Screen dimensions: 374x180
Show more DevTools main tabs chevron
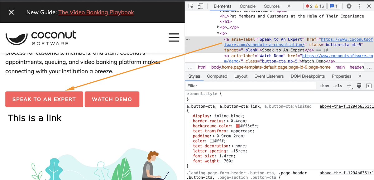point(289,6)
